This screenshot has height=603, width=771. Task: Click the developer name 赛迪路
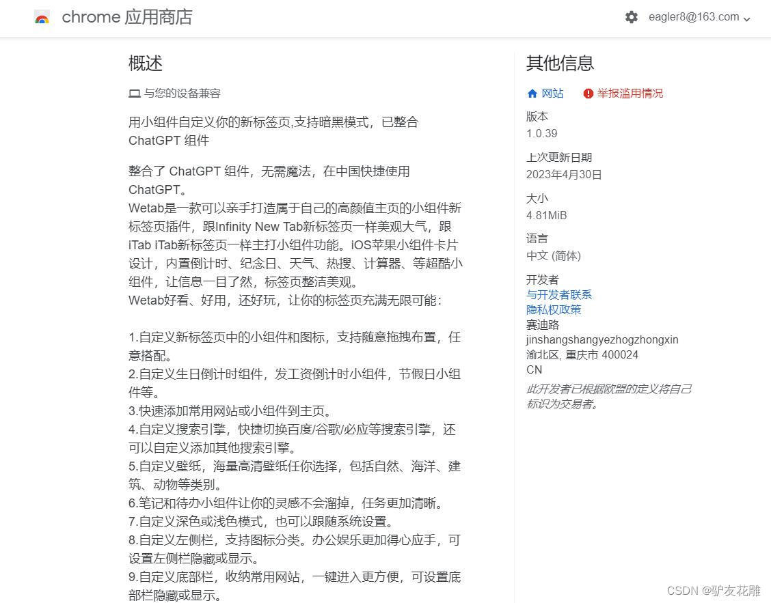542,325
